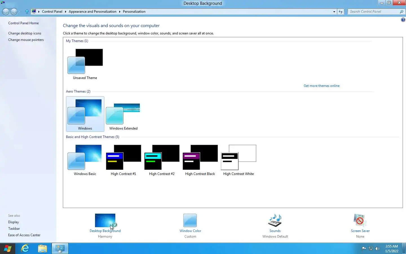Click the Control Panel taskbar button
Screen dimensions: 406x254
coord(60,248)
